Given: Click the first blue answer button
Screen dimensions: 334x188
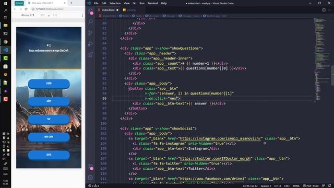Looking at the screenshot, I should [49, 84].
